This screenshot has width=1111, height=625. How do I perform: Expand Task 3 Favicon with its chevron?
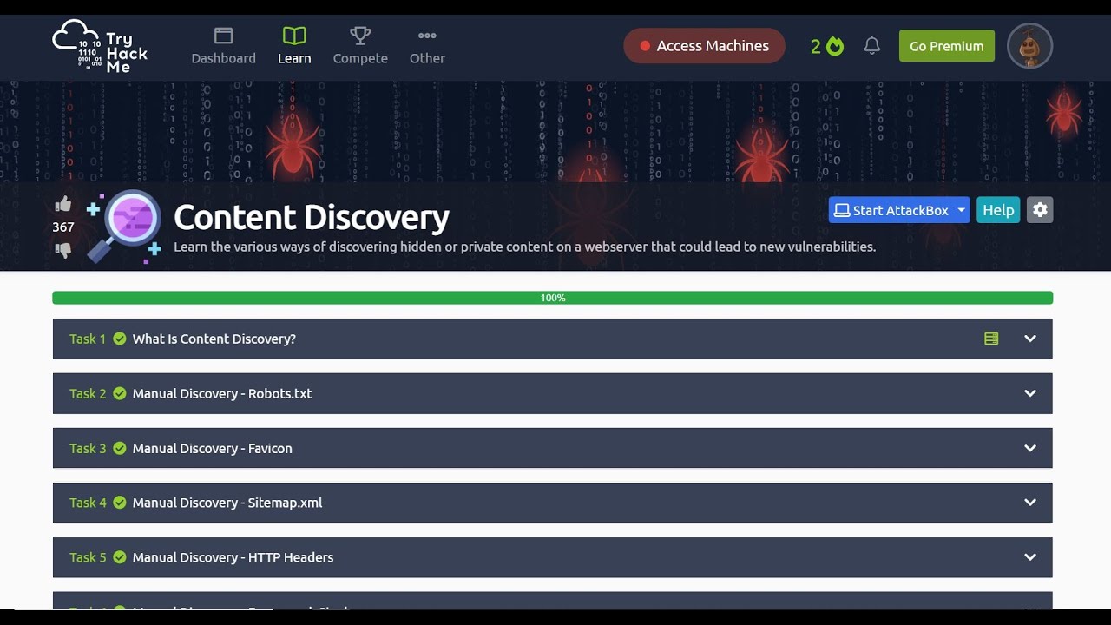tap(1030, 448)
